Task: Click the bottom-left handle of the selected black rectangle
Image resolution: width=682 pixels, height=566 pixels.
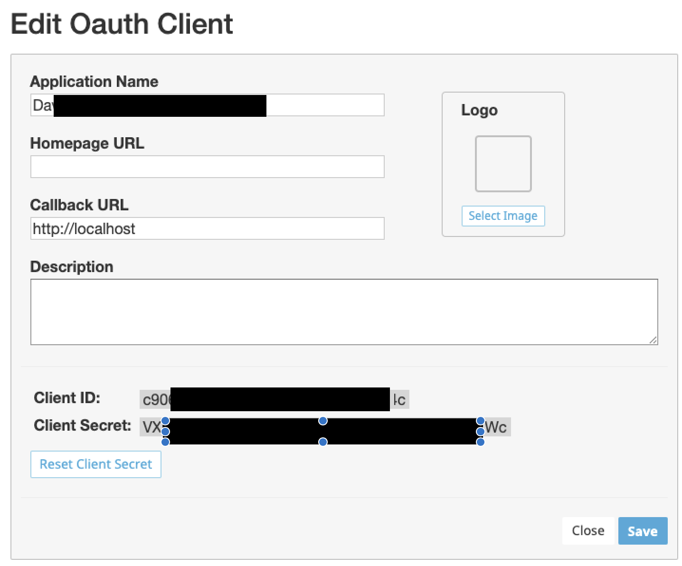Action: [165, 442]
